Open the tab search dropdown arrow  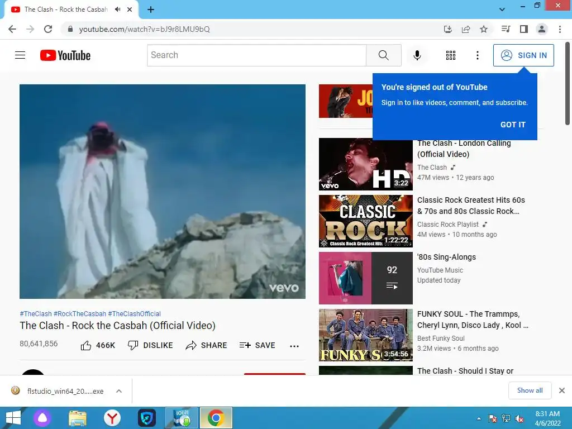[x=502, y=9]
